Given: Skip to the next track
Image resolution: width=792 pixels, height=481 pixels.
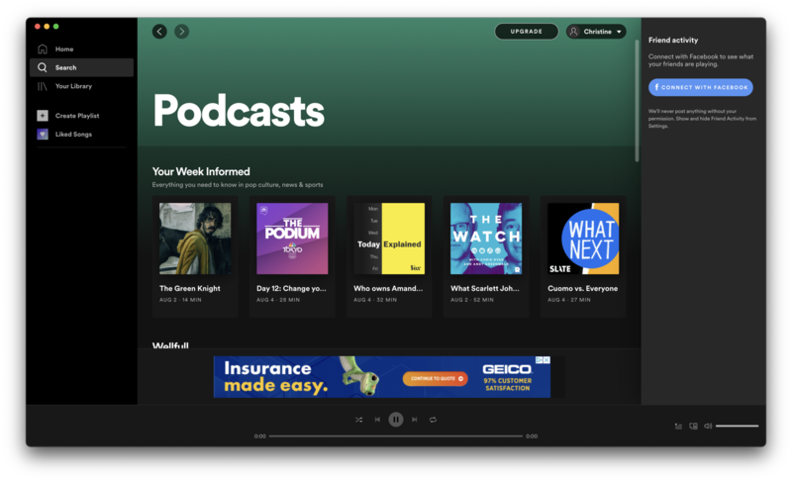Looking at the screenshot, I should pos(415,420).
